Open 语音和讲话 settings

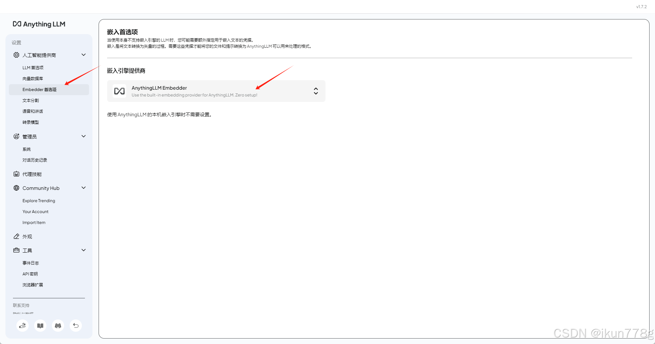coord(33,111)
